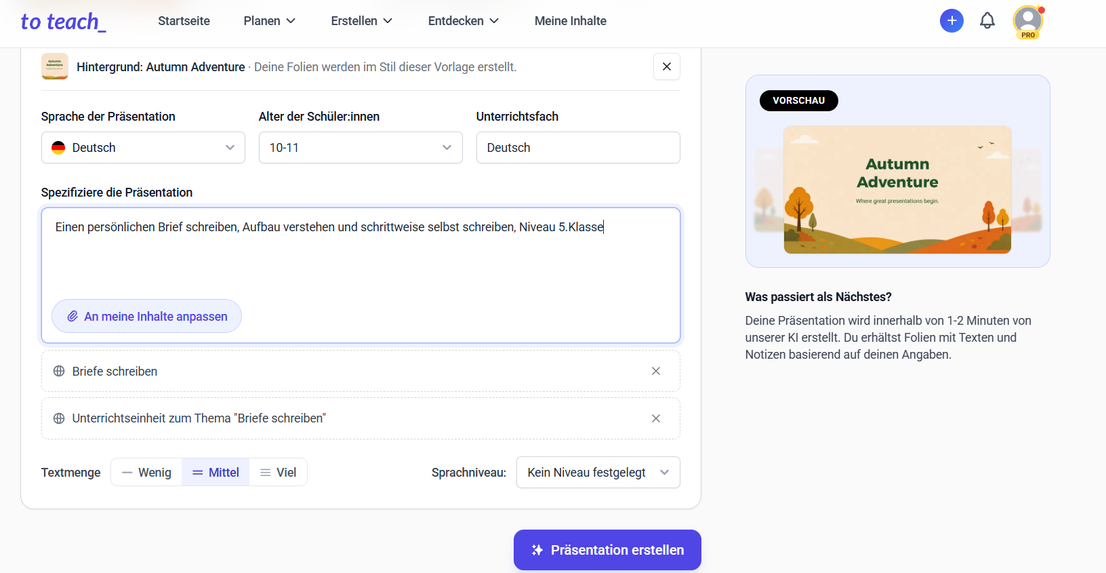Click the to teach_ logo
The width and height of the screenshot is (1106, 573).
click(x=63, y=22)
